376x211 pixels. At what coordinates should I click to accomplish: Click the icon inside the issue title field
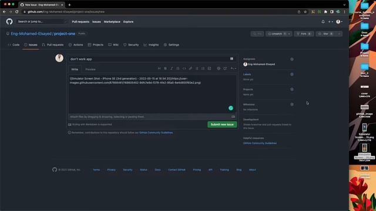click(x=231, y=59)
